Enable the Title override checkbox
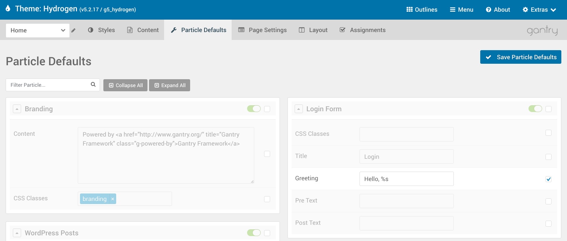 (549, 157)
